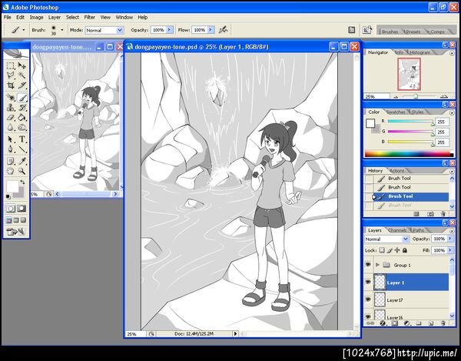
Task: Switch to the Swatches tab
Action: (396, 112)
